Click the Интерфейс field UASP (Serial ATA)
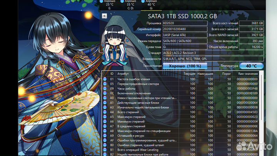The width and height of the screenshot is (277, 156). 185,35
